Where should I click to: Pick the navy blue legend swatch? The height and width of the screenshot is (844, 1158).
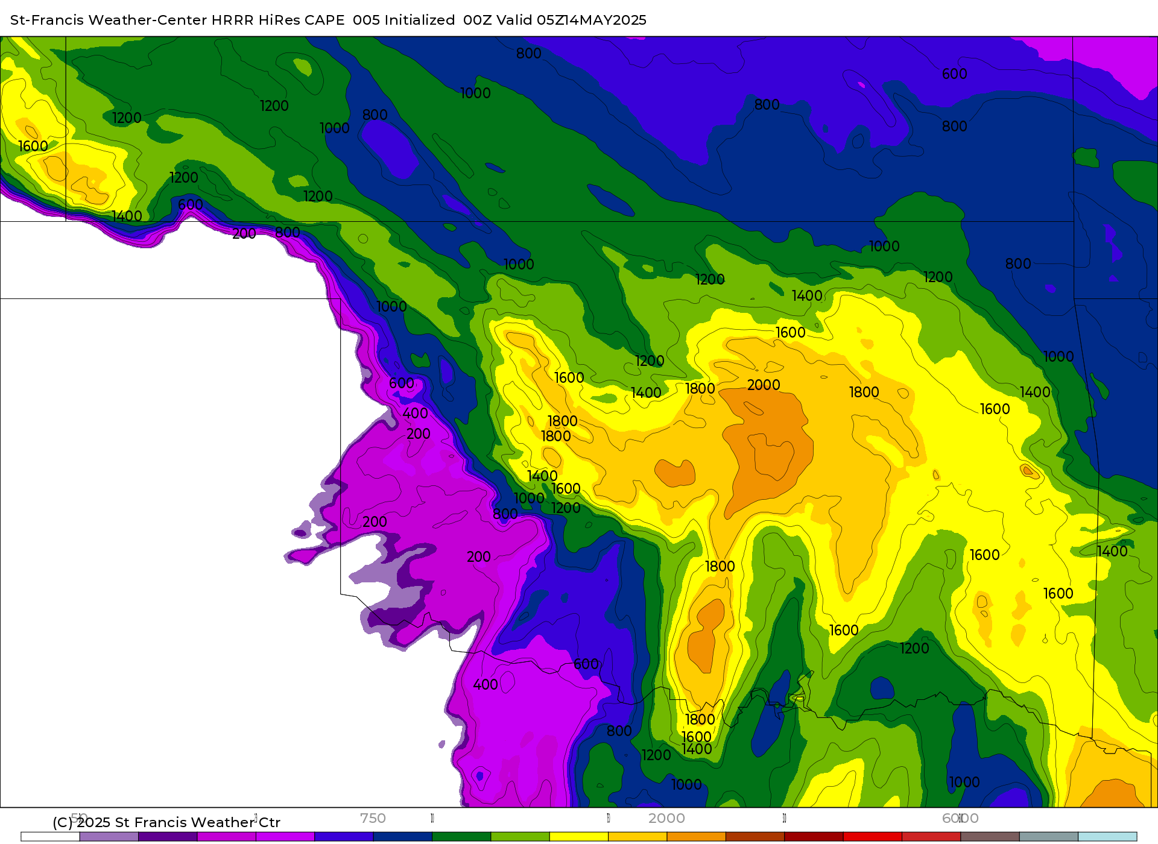click(x=403, y=837)
